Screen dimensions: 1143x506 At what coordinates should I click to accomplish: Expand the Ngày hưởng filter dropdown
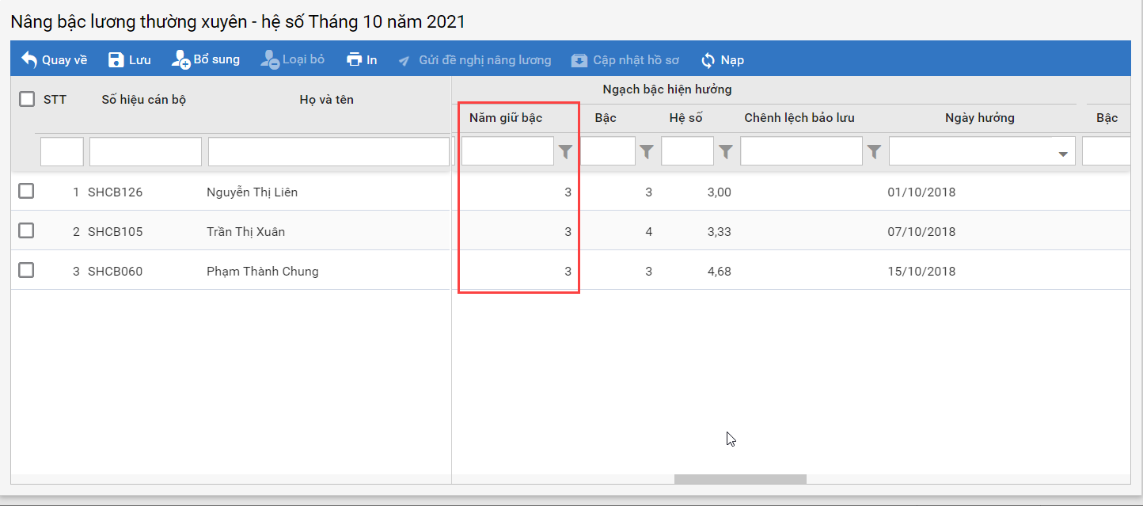[1063, 154]
